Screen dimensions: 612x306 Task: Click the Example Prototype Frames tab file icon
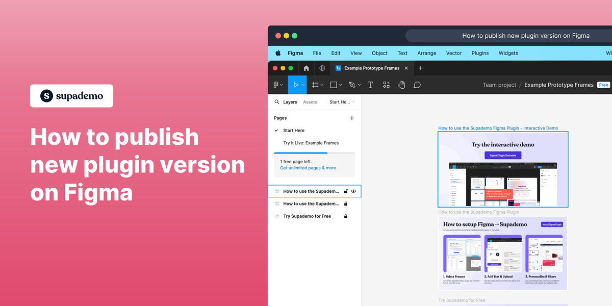(338, 68)
